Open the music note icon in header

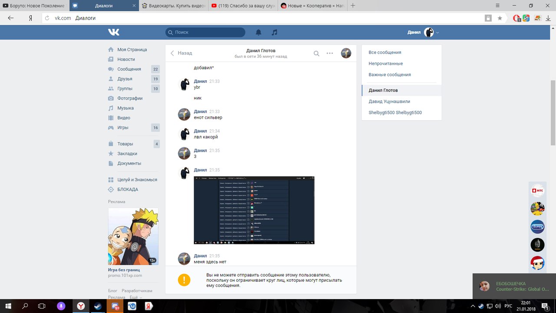[x=274, y=32]
